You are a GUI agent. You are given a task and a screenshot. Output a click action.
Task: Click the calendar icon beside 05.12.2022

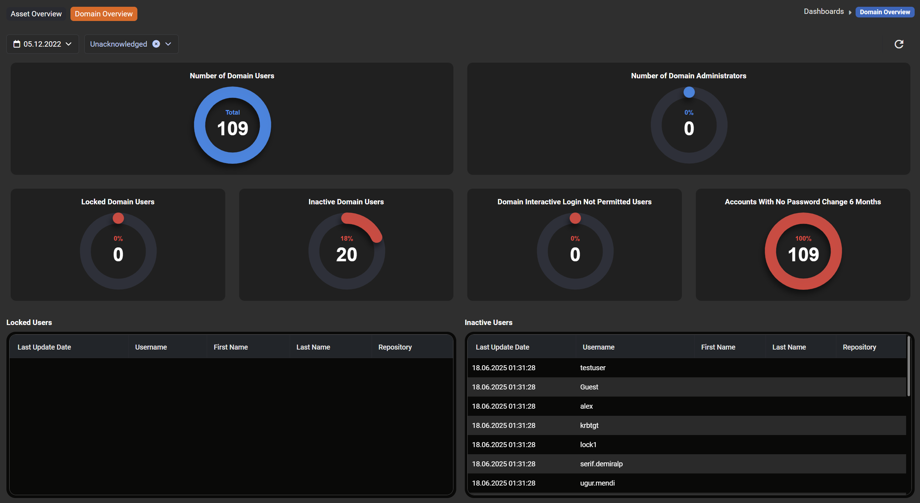(x=16, y=44)
